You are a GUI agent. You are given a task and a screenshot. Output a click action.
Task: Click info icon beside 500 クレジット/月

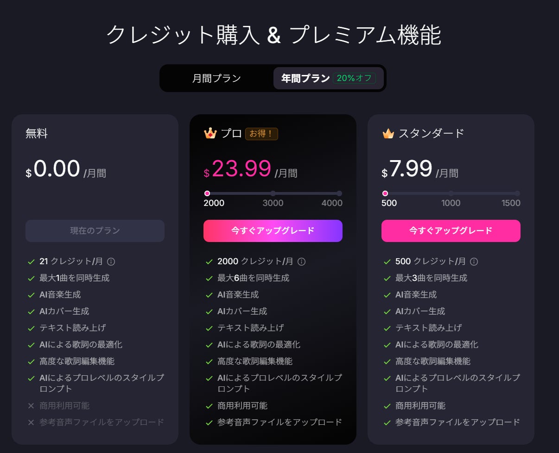(x=474, y=261)
